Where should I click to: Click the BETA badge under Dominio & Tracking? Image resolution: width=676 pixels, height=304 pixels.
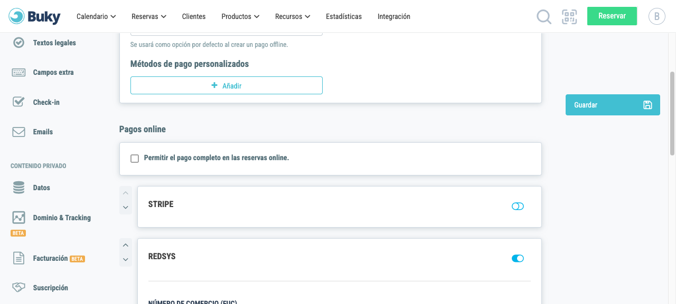click(18, 233)
